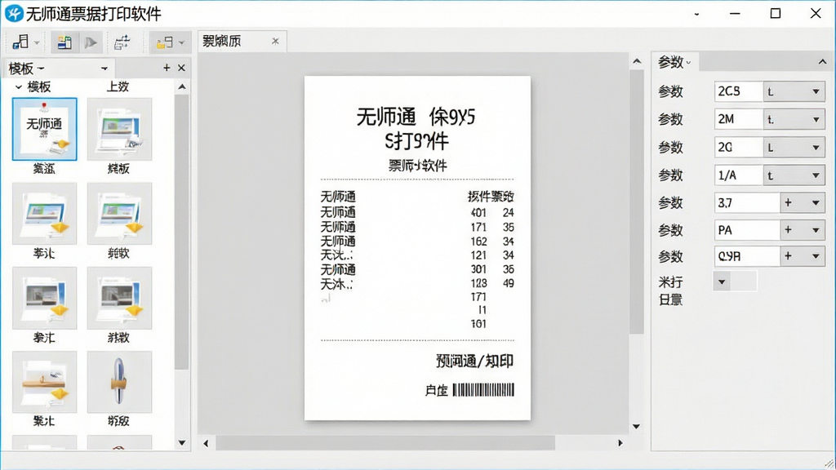This screenshot has width=836, height=470.
Task: Click the application logo in title bar
Action: click(14, 13)
